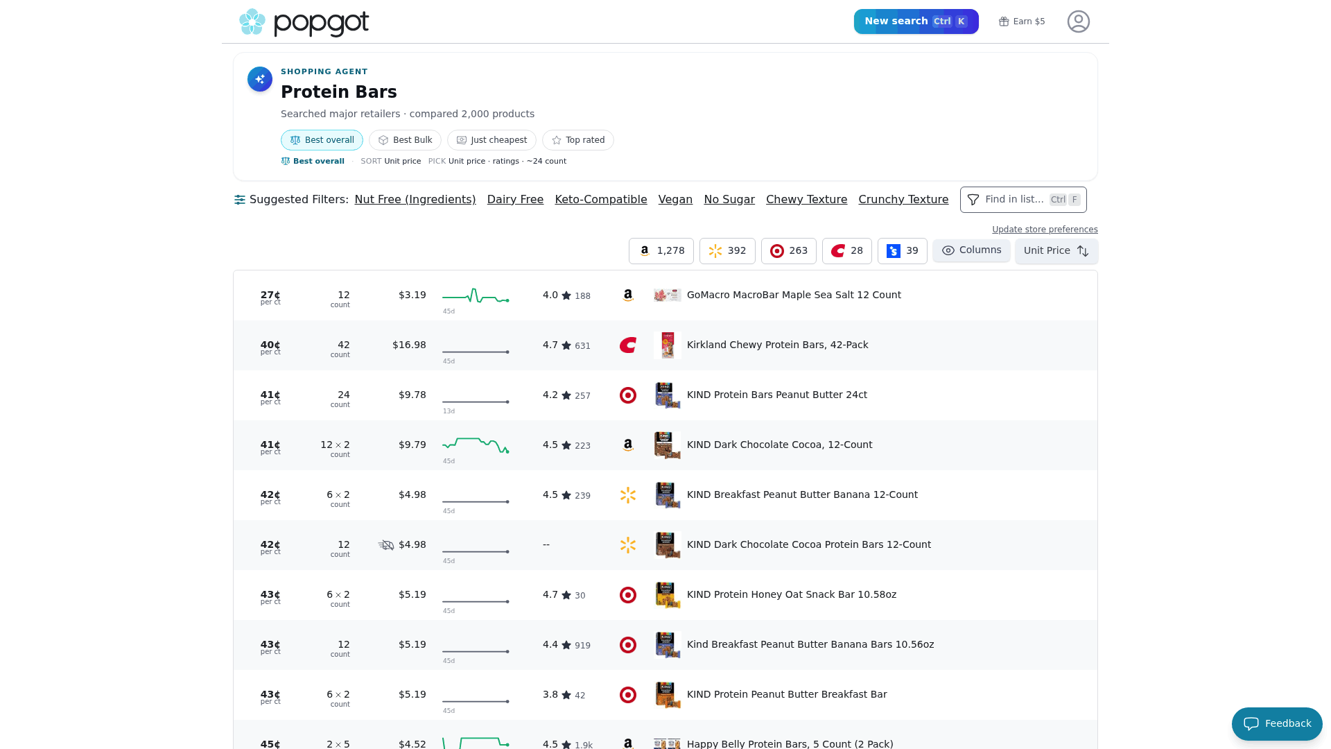Viewport: 1331px width, 749px height.
Task: Click the Earn $5 link
Action: (x=1022, y=21)
